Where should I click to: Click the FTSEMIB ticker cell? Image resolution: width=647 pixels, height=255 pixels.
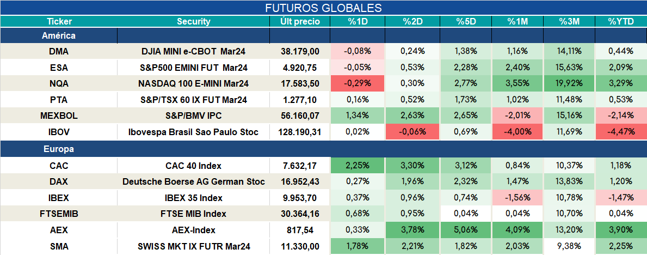(59, 214)
